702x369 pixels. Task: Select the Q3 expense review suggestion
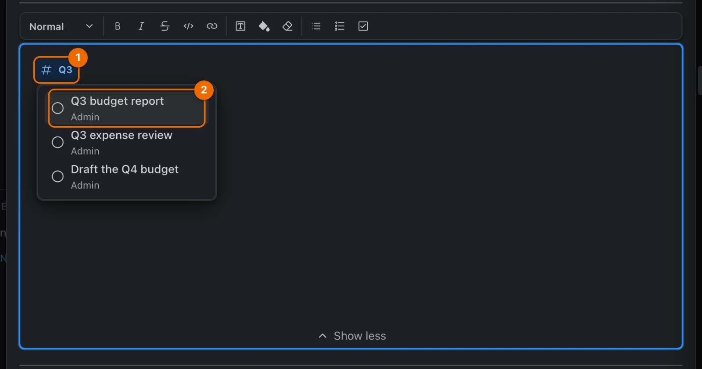click(x=127, y=143)
